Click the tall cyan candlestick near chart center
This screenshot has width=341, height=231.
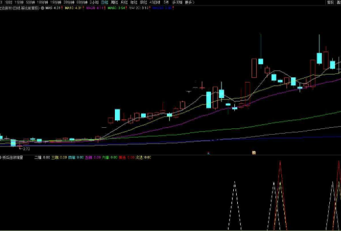point(209,100)
